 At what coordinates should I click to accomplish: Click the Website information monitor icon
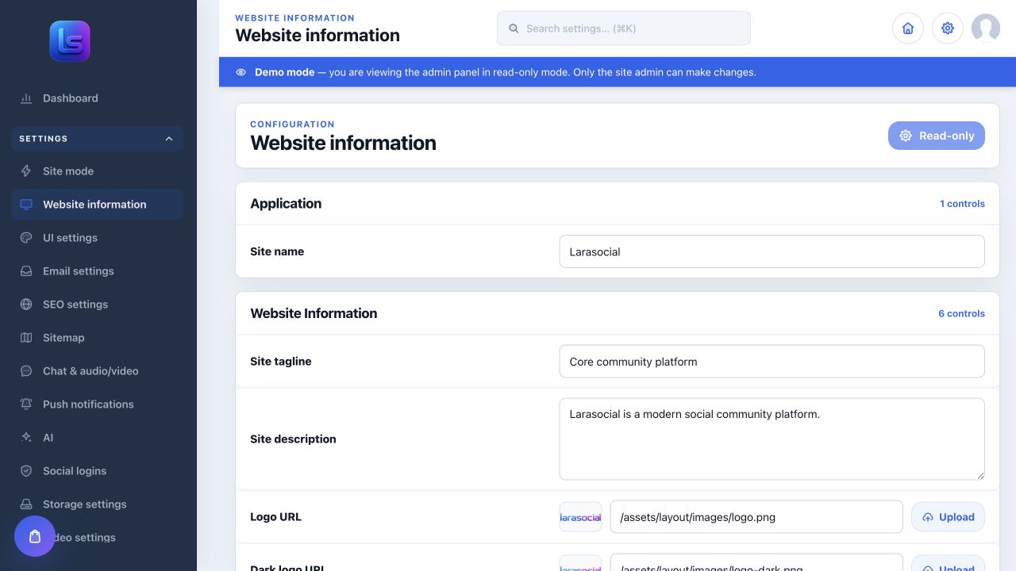[x=26, y=205]
